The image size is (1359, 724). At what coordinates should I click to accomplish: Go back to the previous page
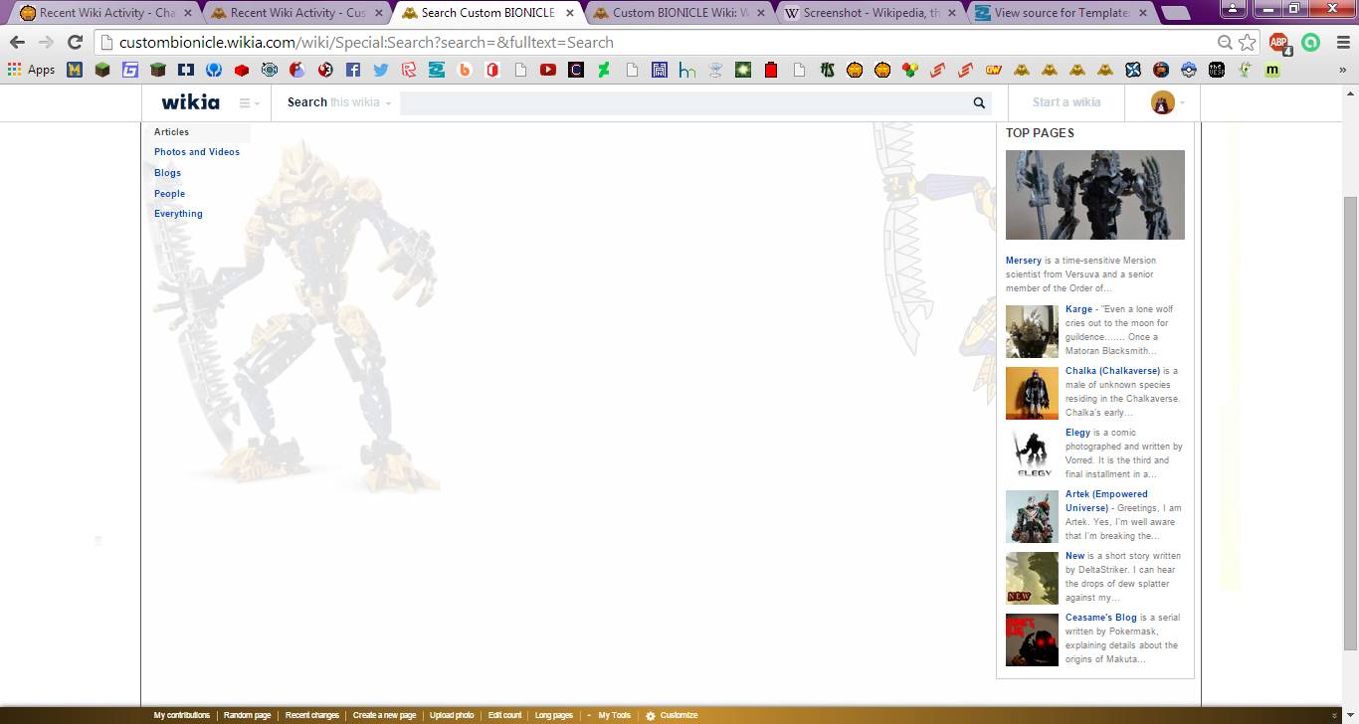(17, 43)
